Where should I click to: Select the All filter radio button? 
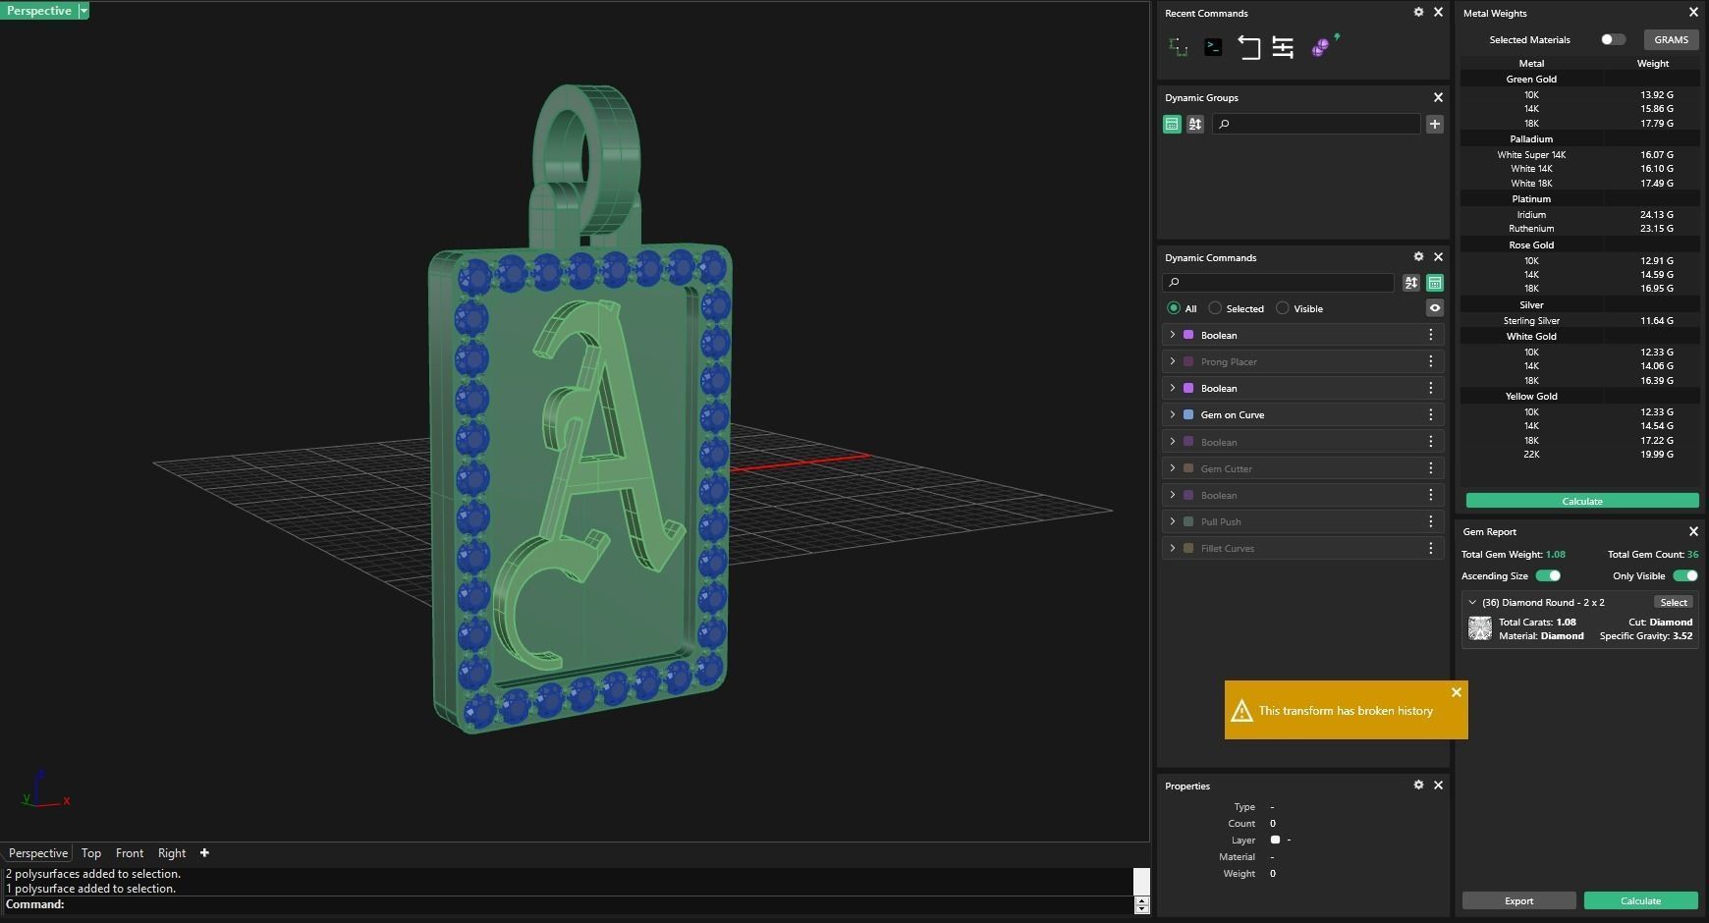click(1174, 308)
